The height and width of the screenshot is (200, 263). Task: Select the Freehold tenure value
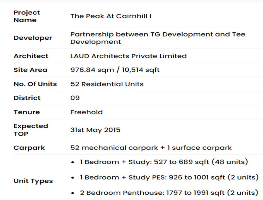point(86,112)
